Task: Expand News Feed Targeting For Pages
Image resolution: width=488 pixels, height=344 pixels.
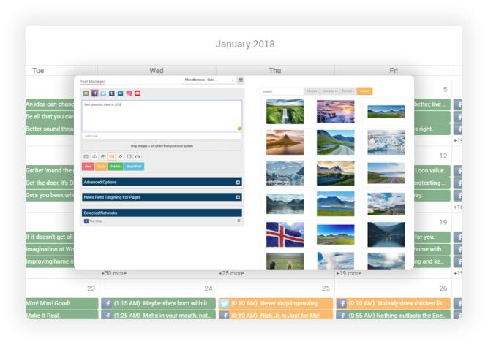Action: (162, 197)
